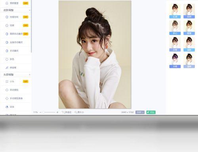Open the 祛皱 wrinkle removal tool
Screen dimensions: 198x152
tap(16, 25)
